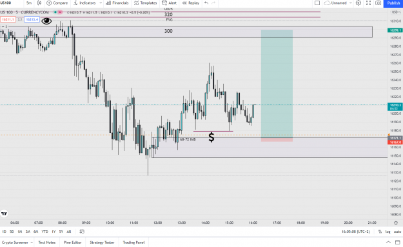
Task: Expand the Unnamed layout dropdown arrow
Action: pyautogui.click(x=351, y=3)
